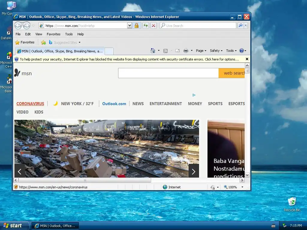Go back with the Back arrow button
This screenshot has width=307, height=230.
18,25
